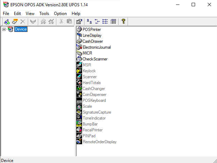The height and width of the screenshot is (163, 217).
Task: Select the ElectronicJournal text label
Action: (97, 47)
